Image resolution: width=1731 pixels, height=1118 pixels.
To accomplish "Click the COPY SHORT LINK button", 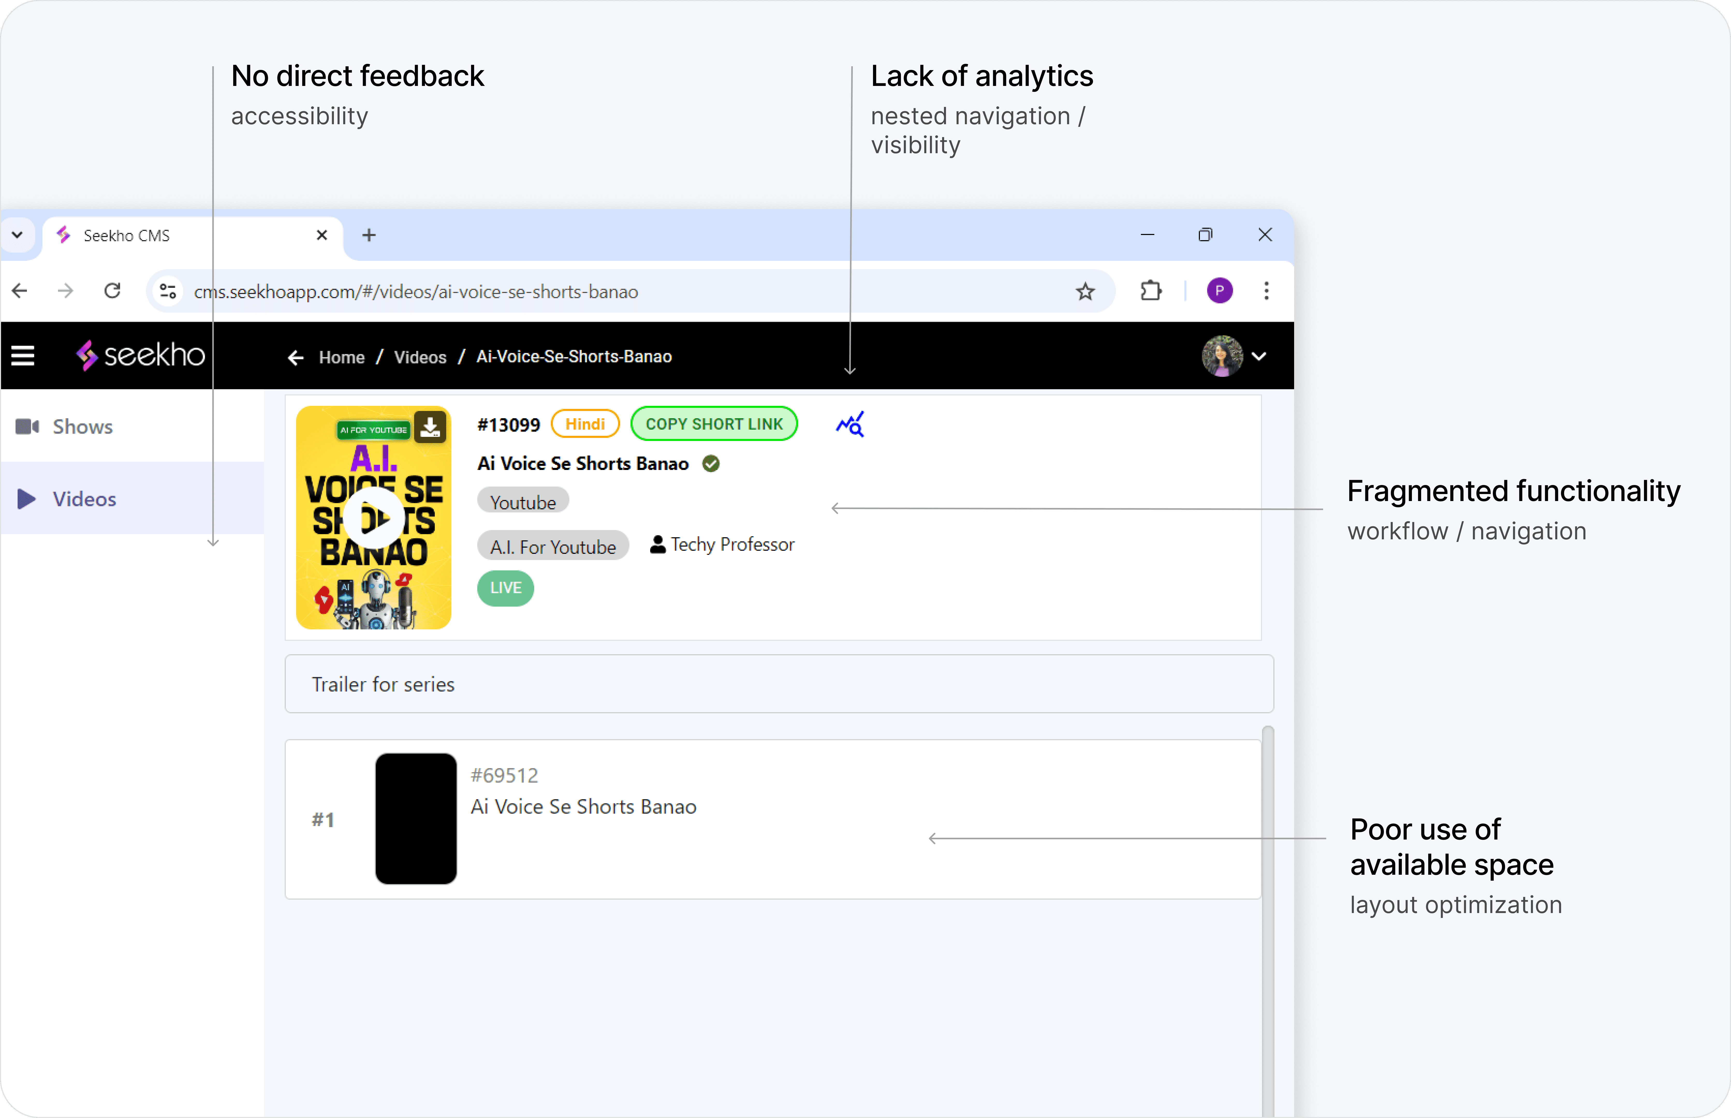I will [714, 424].
